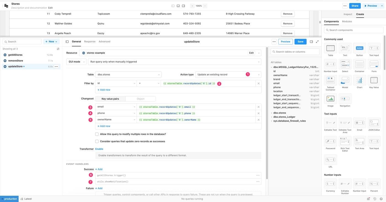This screenshot has width=386, height=202.
Task: Click the JSON Editor component icon
Action: point(374,123)
